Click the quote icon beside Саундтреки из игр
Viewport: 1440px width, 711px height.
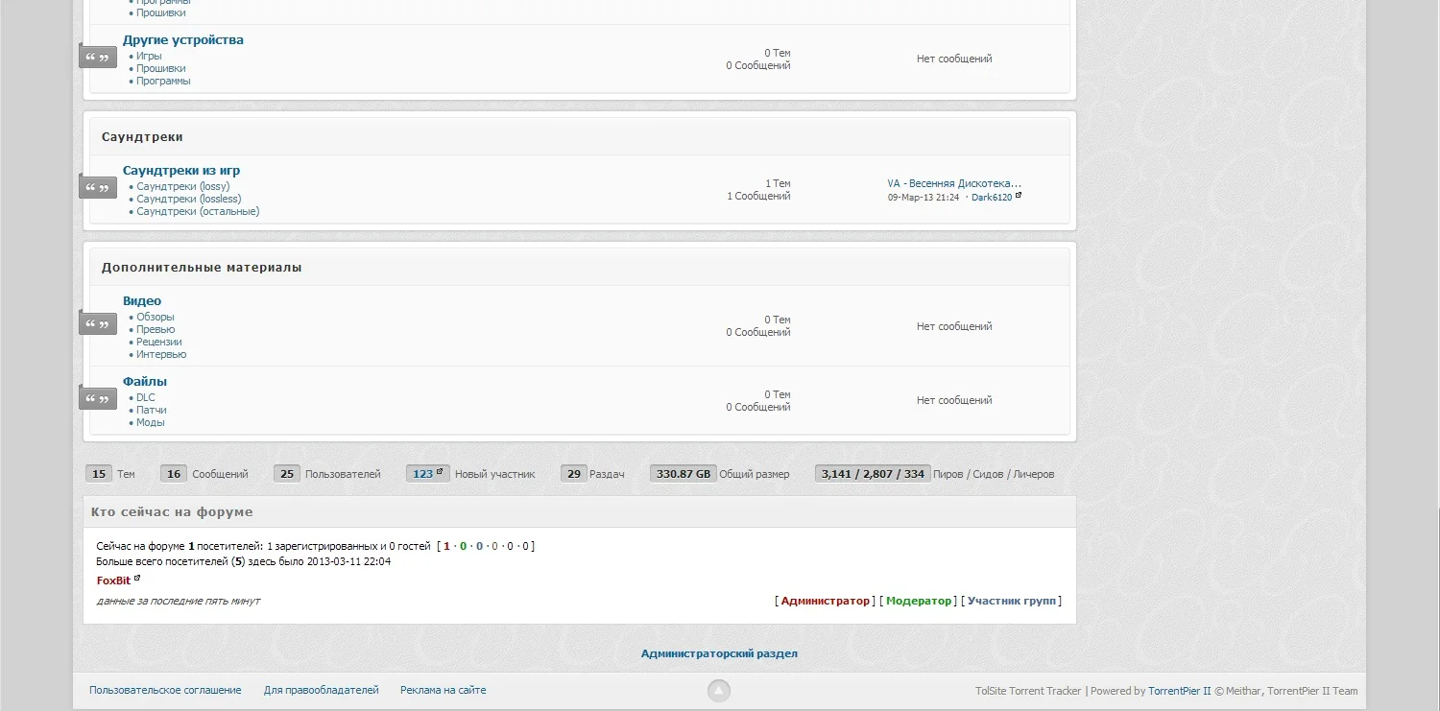[x=98, y=187]
